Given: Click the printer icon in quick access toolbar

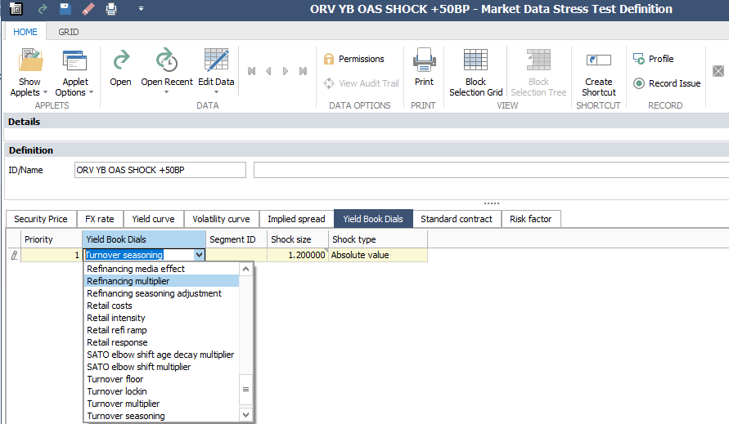Looking at the screenshot, I should click(x=111, y=9).
